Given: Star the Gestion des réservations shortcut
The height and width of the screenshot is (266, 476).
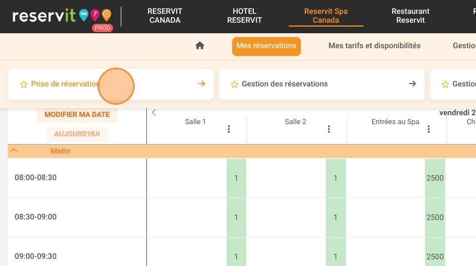Looking at the screenshot, I should (234, 84).
